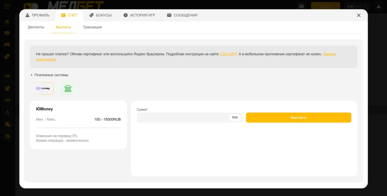Click the megaphone promotions icon in sidebar

7,76
